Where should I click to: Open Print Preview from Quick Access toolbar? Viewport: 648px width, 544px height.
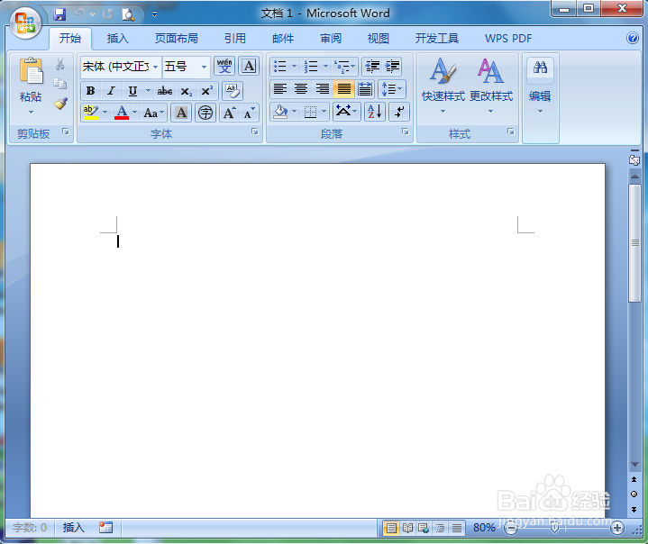128,14
